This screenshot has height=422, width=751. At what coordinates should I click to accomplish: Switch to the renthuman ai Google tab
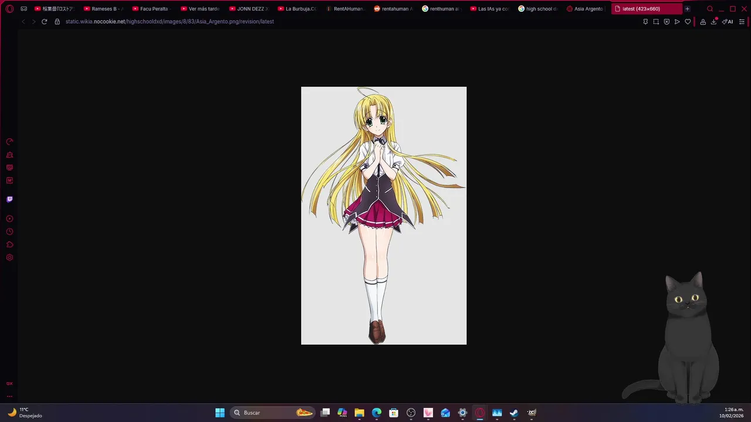point(442,9)
